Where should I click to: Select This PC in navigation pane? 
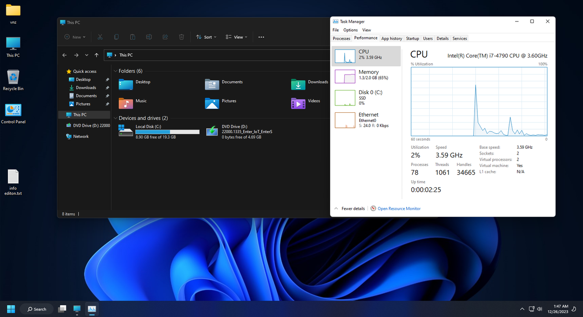click(84, 115)
